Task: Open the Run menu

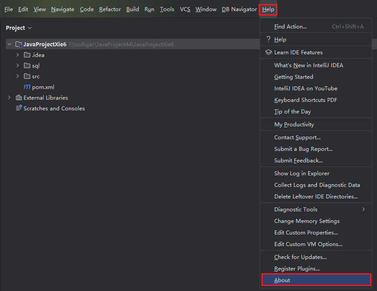Action: (149, 9)
